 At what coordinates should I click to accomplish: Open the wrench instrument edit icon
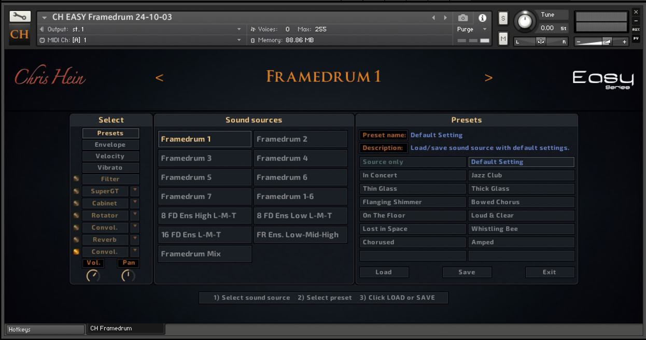20,17
